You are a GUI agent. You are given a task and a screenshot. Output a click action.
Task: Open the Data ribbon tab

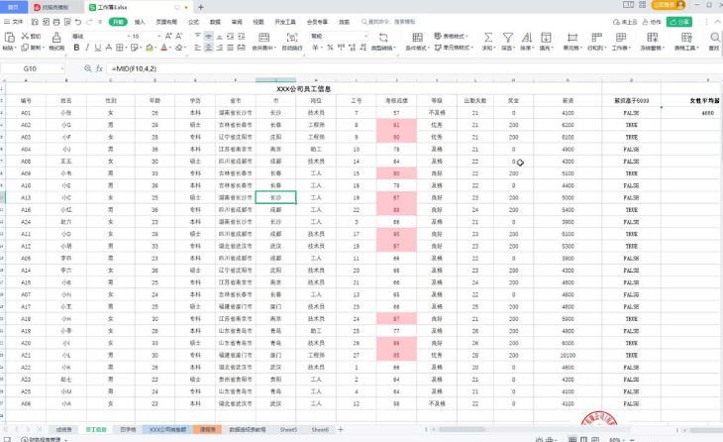coord(215,22)
